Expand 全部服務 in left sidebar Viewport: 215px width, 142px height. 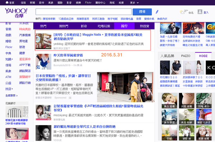(x=11, y=95)
